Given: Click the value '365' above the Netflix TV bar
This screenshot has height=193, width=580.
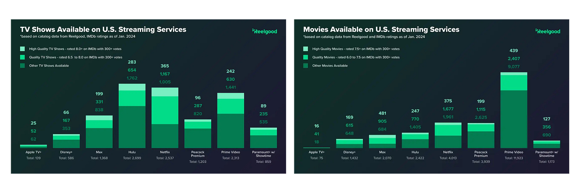Looking at the screenshot, I should [x=165, y=66].
